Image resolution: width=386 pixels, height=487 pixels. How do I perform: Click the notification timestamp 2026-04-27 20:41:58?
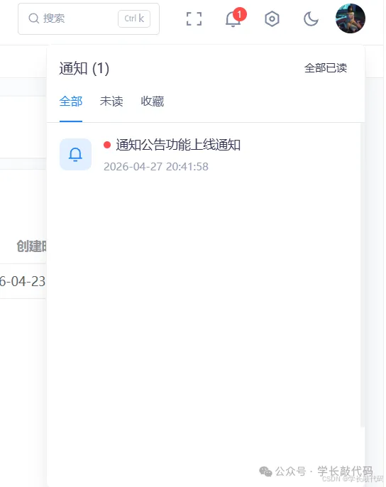pyautogui.click(x=156, y=167)
